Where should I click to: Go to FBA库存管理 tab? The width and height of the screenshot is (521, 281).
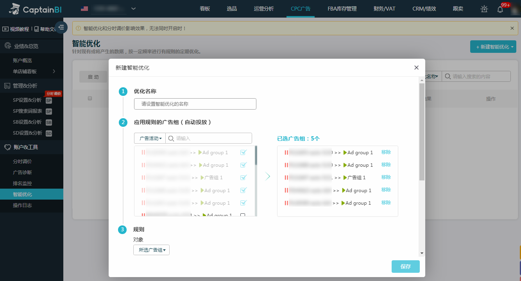[342, 9]
